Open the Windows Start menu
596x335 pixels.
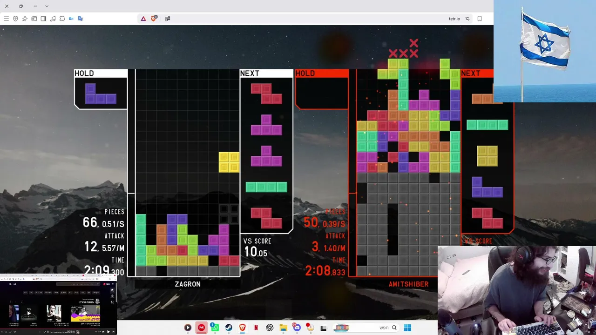pos(407,328)
